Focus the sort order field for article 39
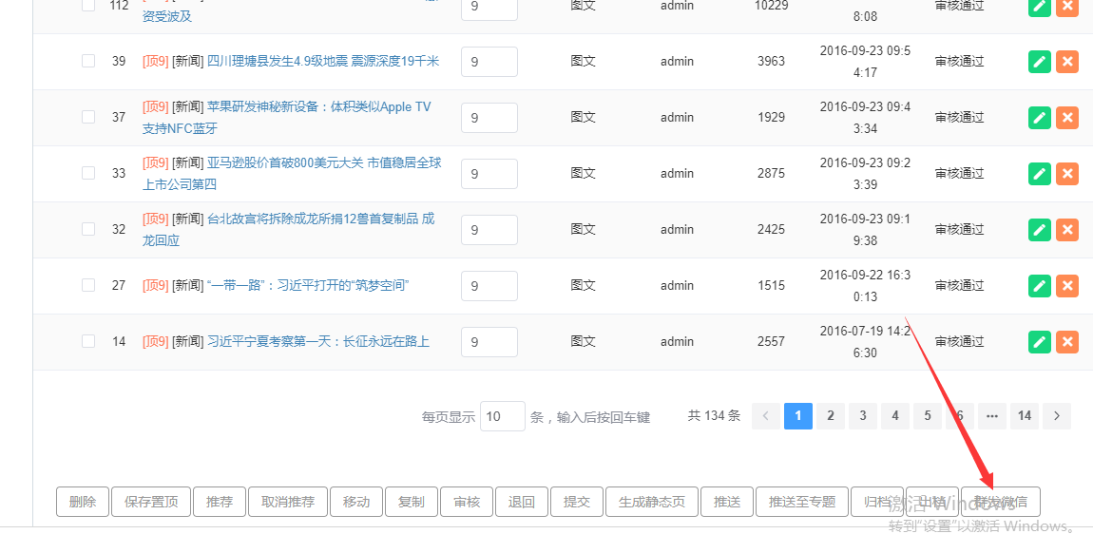Viewport: 1093px width, 534px height. click(489, 62)
